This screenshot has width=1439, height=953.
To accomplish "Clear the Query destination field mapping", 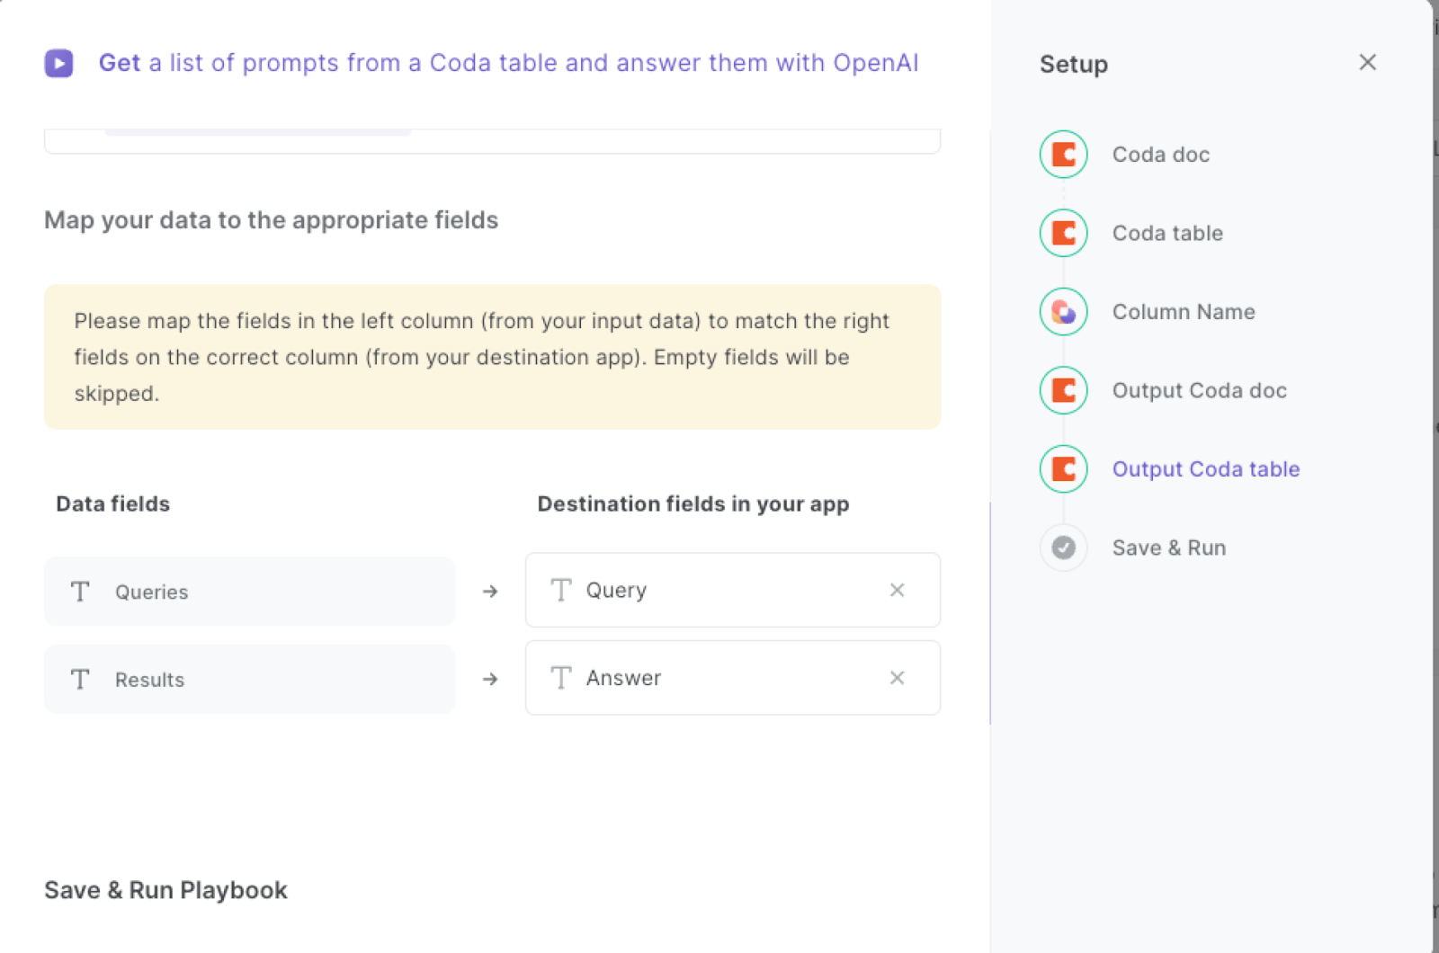I will point(897,590).
